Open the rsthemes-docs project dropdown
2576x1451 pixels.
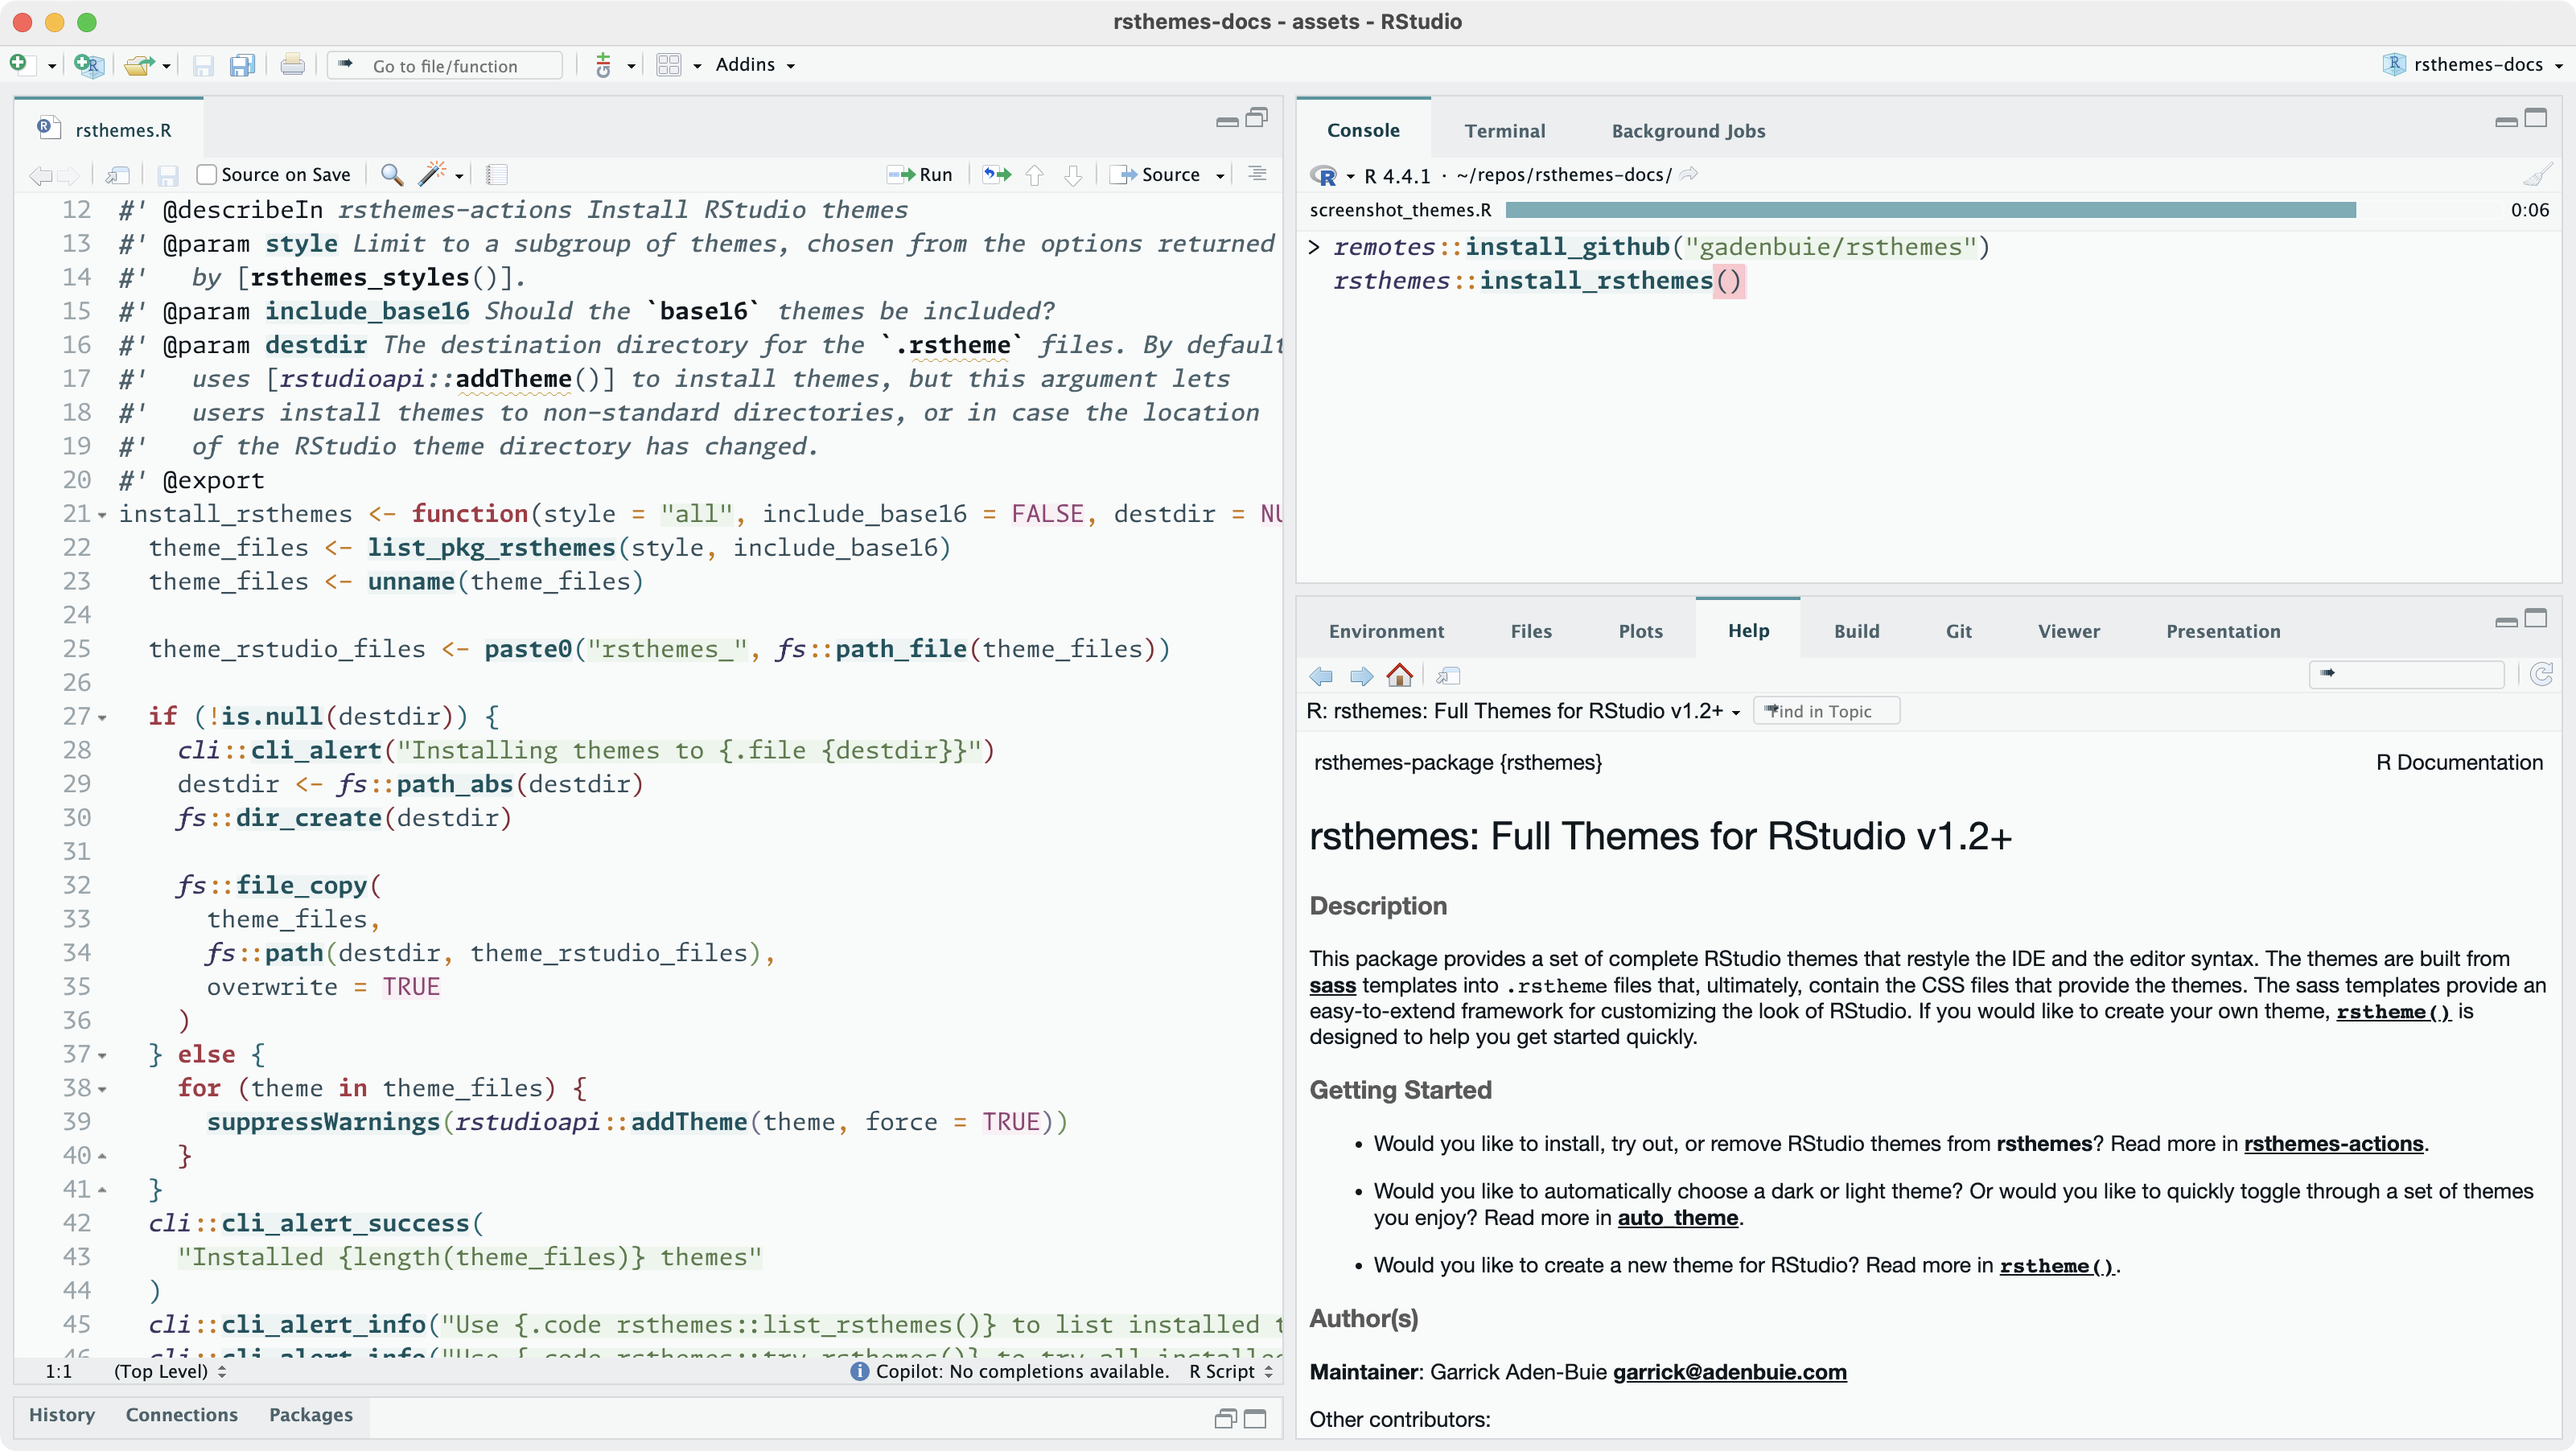(x=2478, y=65)
